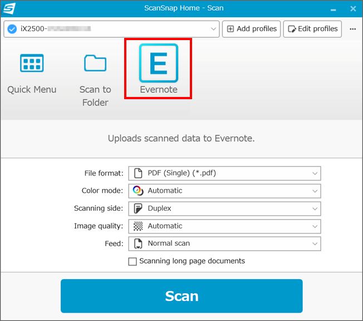Click the 'Color mode:' label

[x=102, y=191]
